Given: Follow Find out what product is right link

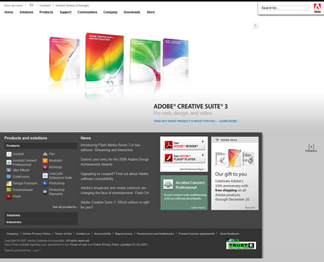Looking at the screenshot, I should 185,121.
